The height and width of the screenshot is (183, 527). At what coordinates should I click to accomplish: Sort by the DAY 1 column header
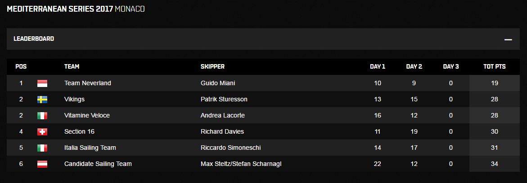pyautogui.click(x=377, y=67)
